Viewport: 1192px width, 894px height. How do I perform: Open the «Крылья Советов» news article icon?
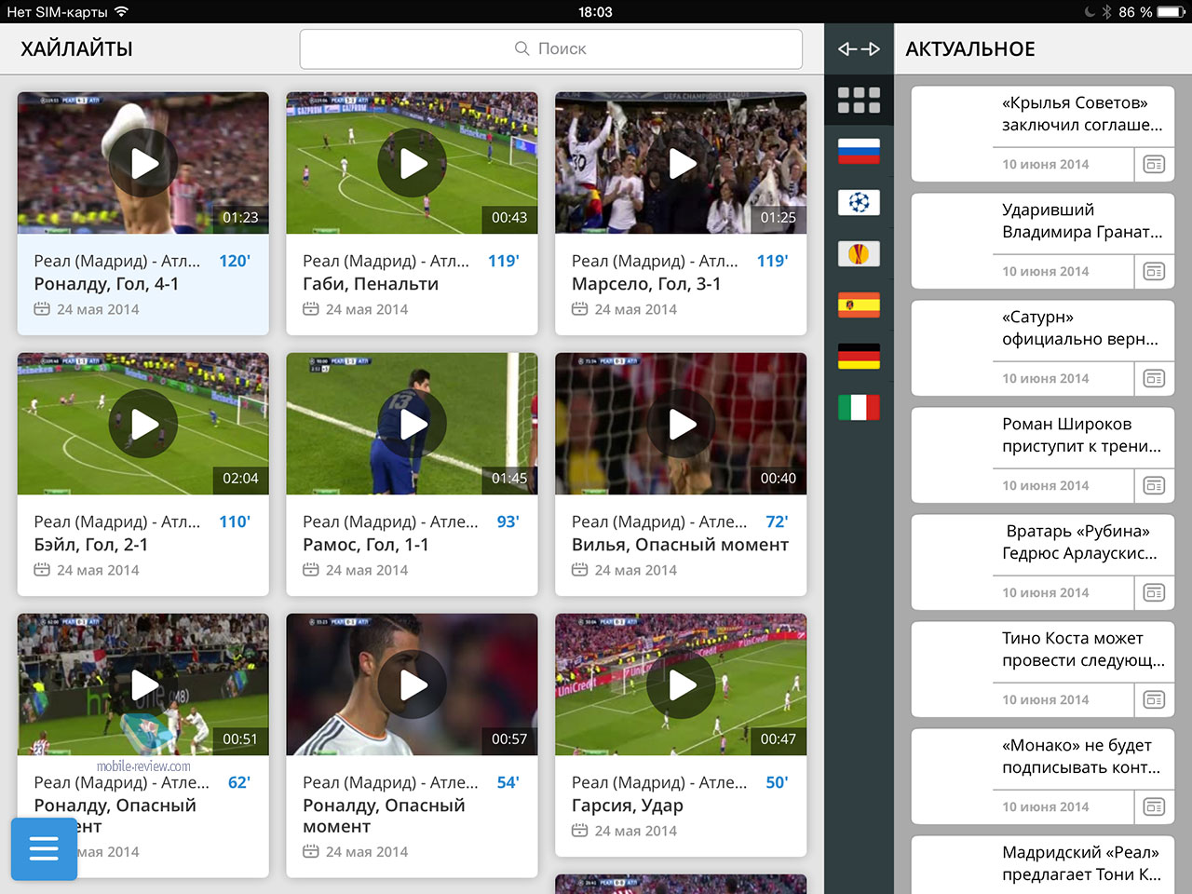(x=1154, y=165)
